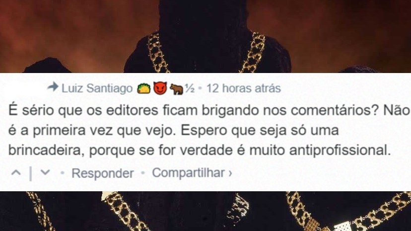Click the left gold chain above the comment
411x231 pixels.
pos(158,53)
